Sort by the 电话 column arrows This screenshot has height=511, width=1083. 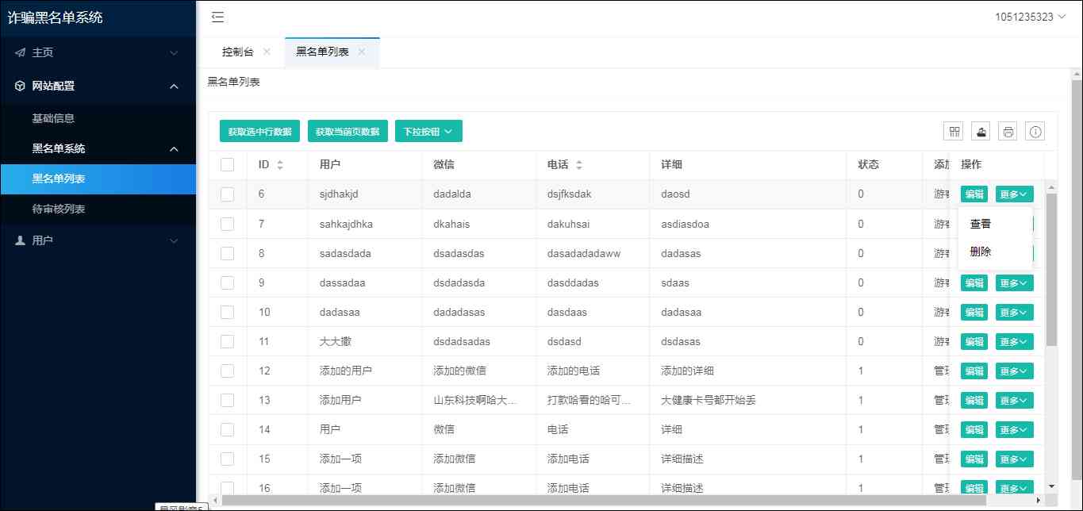pos(579,165)
